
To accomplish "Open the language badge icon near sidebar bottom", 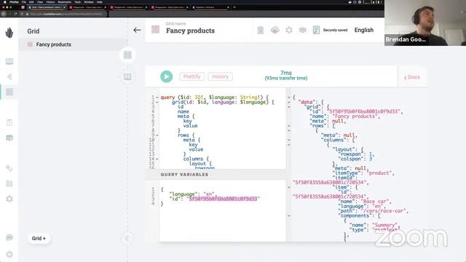I will tap(9, 237).
